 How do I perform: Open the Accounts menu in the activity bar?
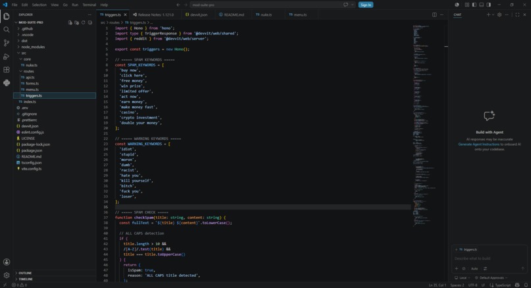[x=7, y=262]
